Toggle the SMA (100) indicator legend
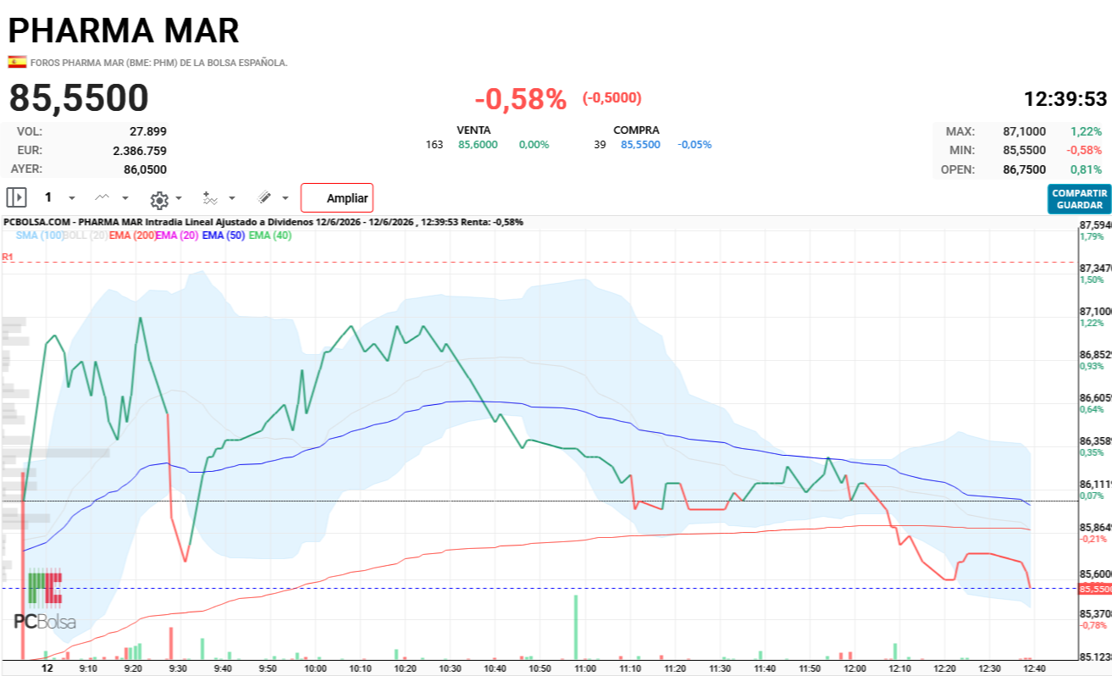This screenshot has height=676, width=1112. 39,235
